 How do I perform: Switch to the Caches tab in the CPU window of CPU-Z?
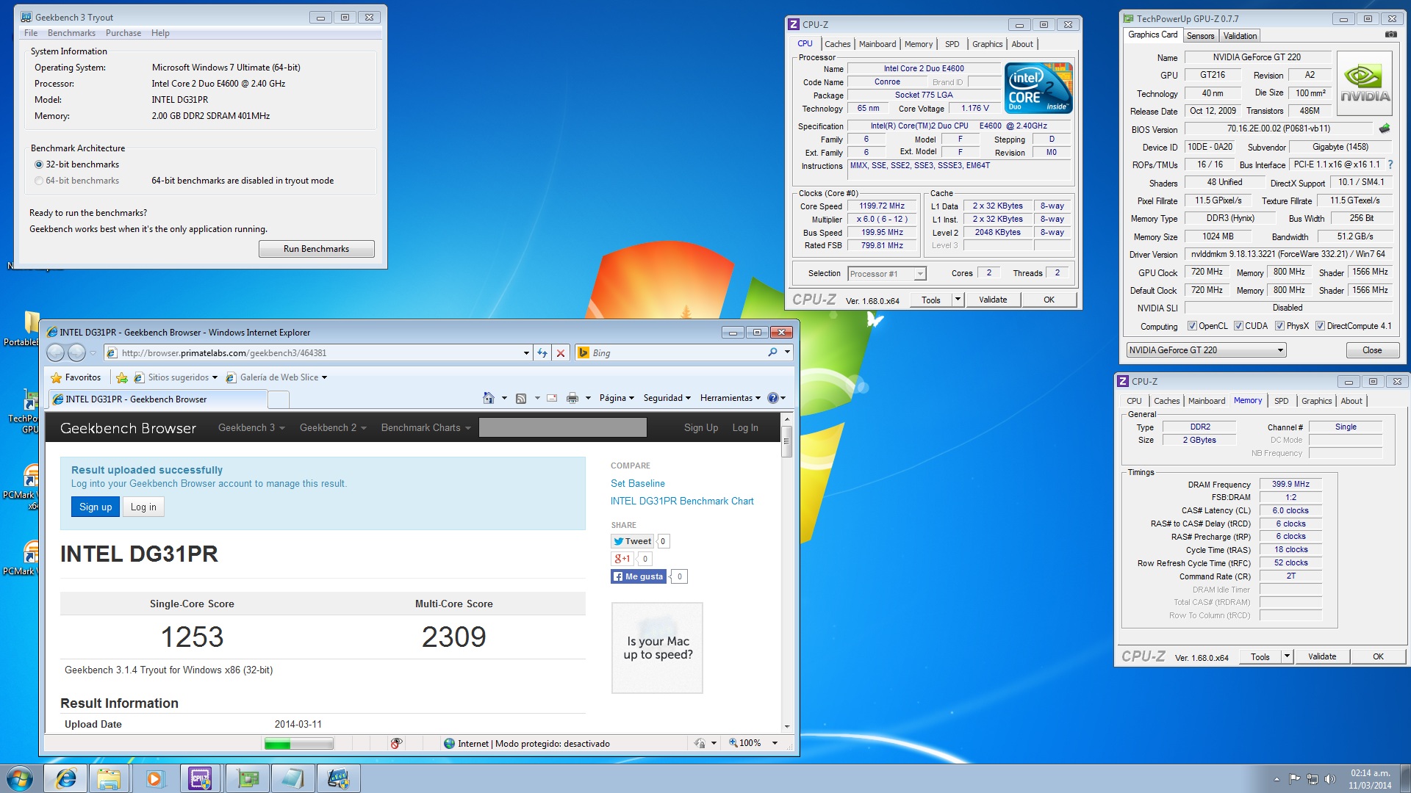click(x=837, y=44)
